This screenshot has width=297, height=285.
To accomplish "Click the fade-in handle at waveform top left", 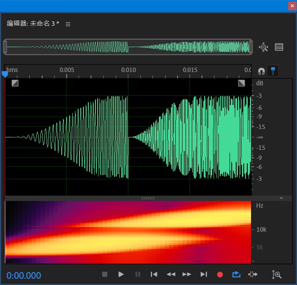I will (15, 83).
